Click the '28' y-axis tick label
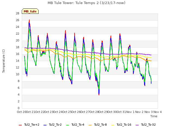 point(17,14)
